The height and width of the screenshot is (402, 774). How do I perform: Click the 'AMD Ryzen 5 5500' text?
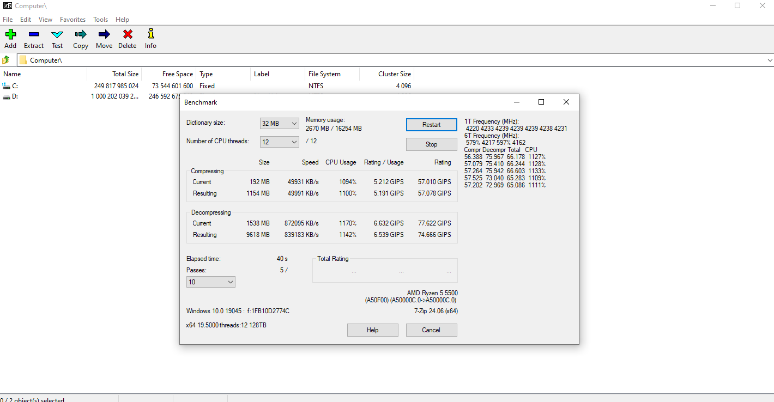(432, 293)
